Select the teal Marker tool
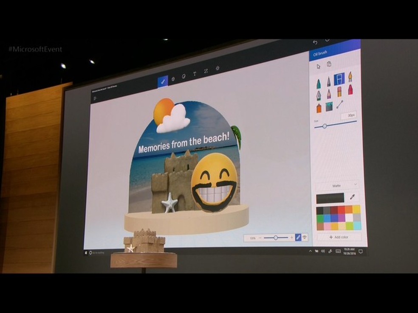Viewport: 418px width, 313px height. (x=319, y=84)
